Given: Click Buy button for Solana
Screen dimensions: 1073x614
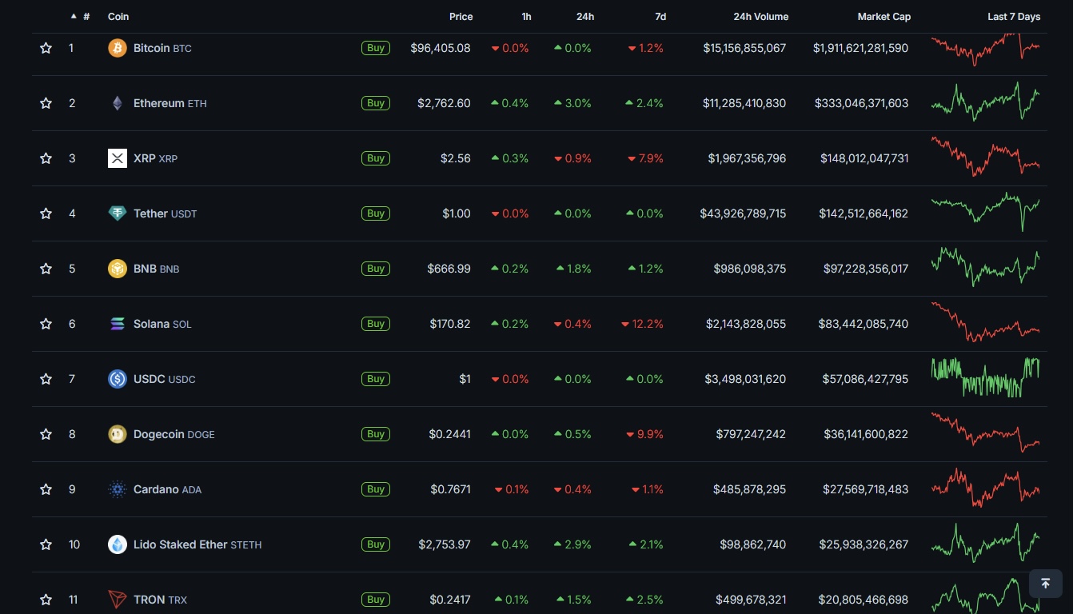Looking at the screenshot, I should (x=376, y=324).
